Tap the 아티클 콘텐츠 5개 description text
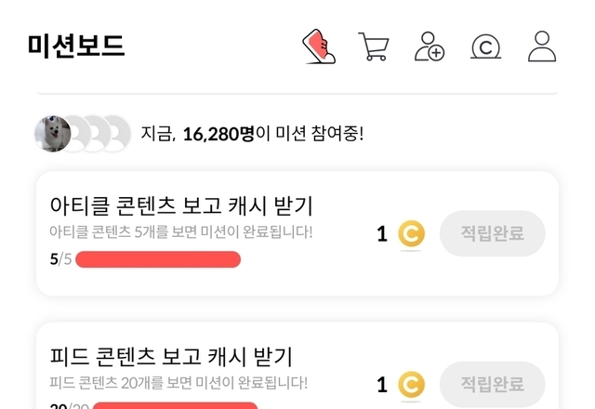 click(x=180, y=231)
